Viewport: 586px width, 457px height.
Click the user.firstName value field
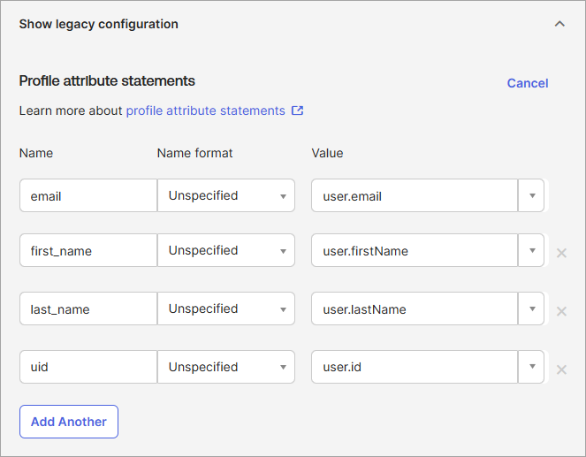tap(415, 250)
